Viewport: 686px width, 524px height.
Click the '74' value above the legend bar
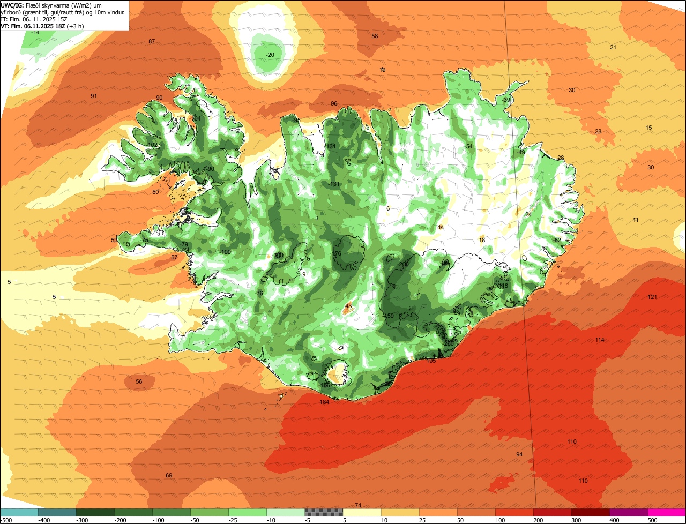(358, 506)
